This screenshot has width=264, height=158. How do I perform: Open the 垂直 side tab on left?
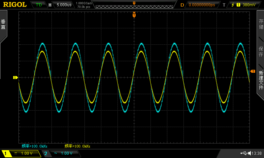(x=3, y=25)
